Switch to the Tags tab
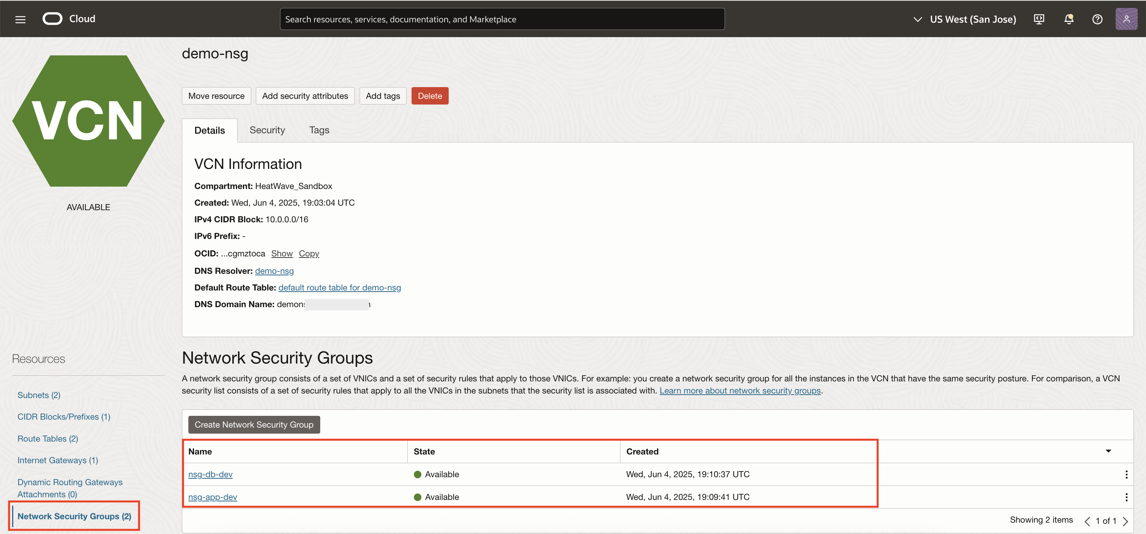Viewport: 1146px width, 534px height. tap(319, 130)
